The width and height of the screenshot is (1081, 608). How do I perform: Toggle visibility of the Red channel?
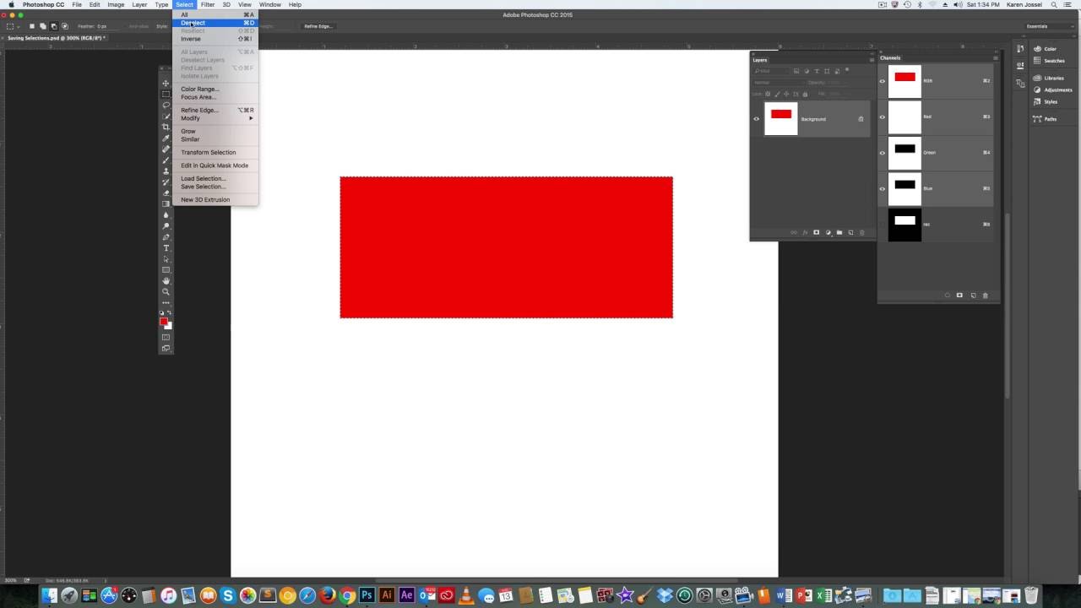(x=883, y=117)
